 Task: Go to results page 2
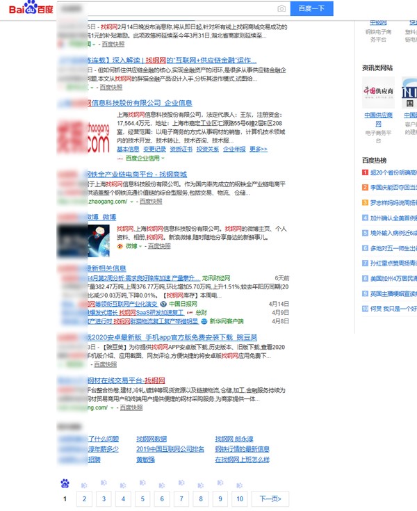(84, 498)
